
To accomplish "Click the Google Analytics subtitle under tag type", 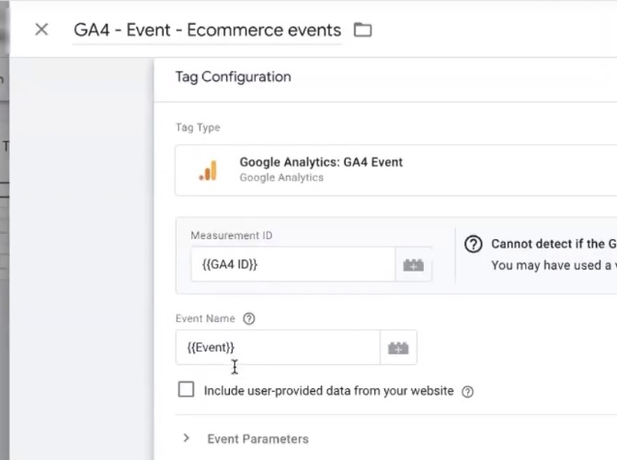I will pyautogui.click(x=281, y=178).
